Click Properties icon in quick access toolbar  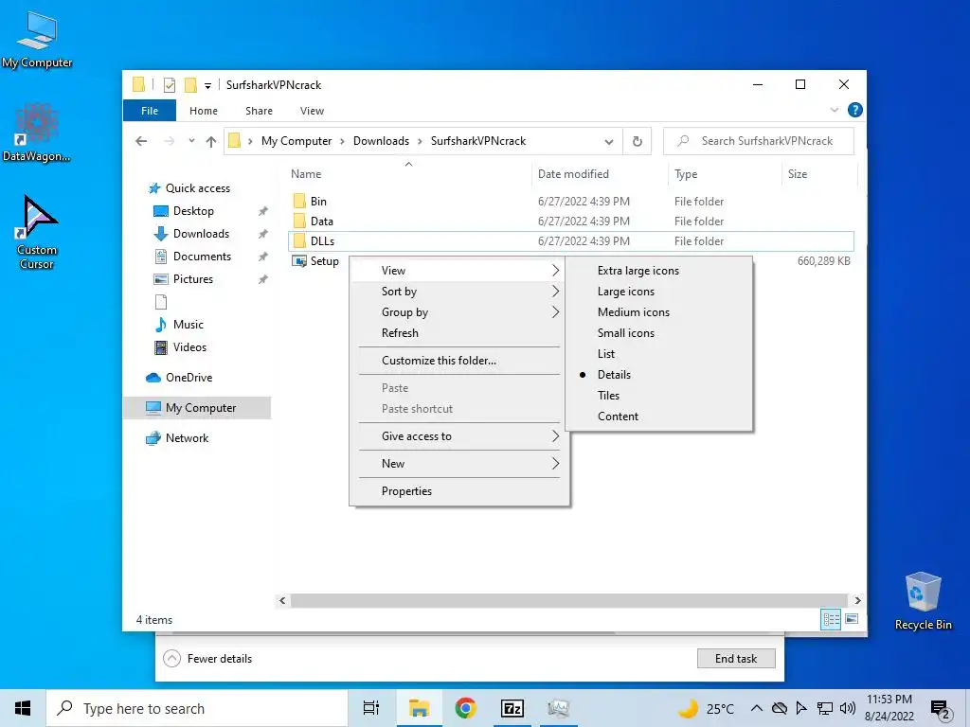pyautogui.click(x=170, y=84)
